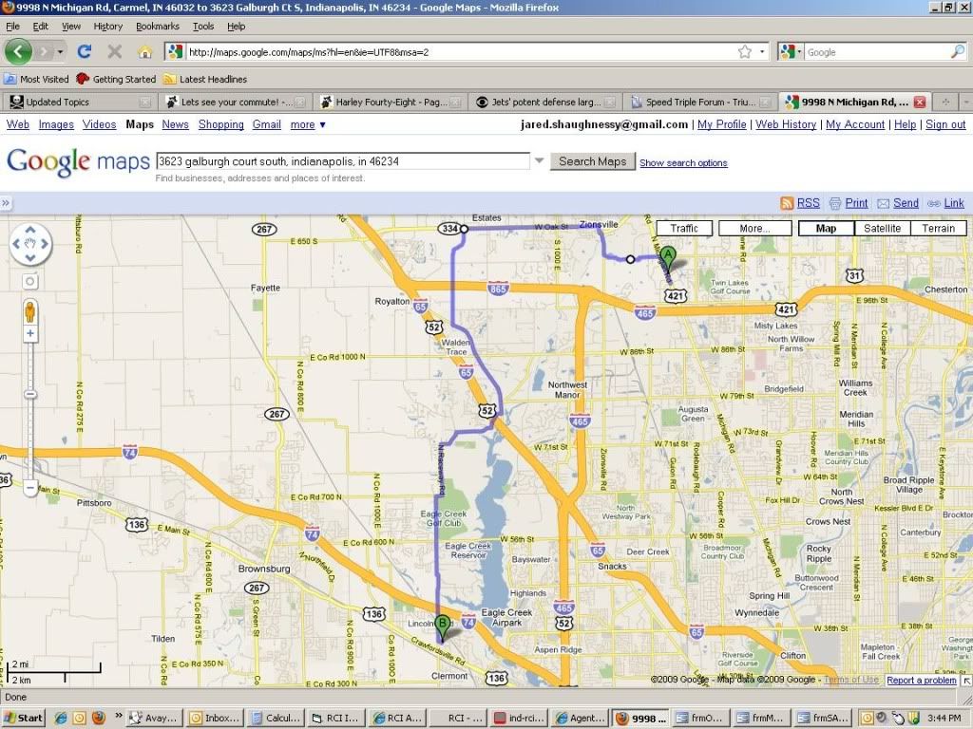Screen dimensions: 973x729
Task: Click the Windows Start button
Action: (24, 718)
